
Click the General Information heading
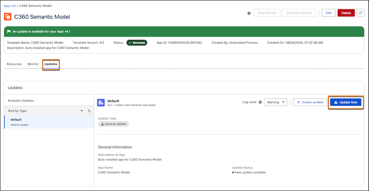pos(115,147)
